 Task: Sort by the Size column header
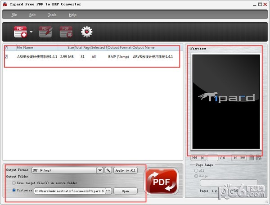[x=66, y=47]
